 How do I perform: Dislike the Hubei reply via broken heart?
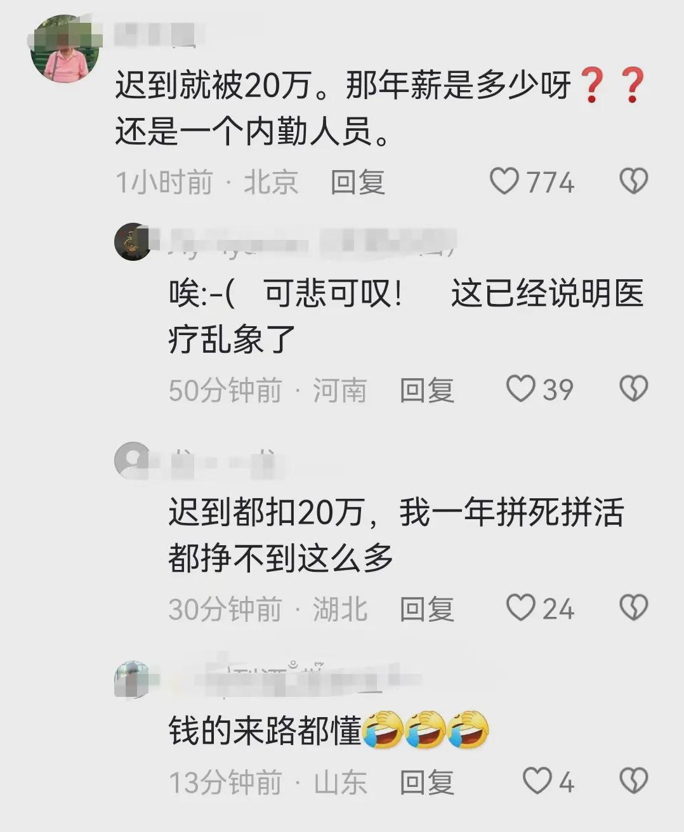click(633, 608)
